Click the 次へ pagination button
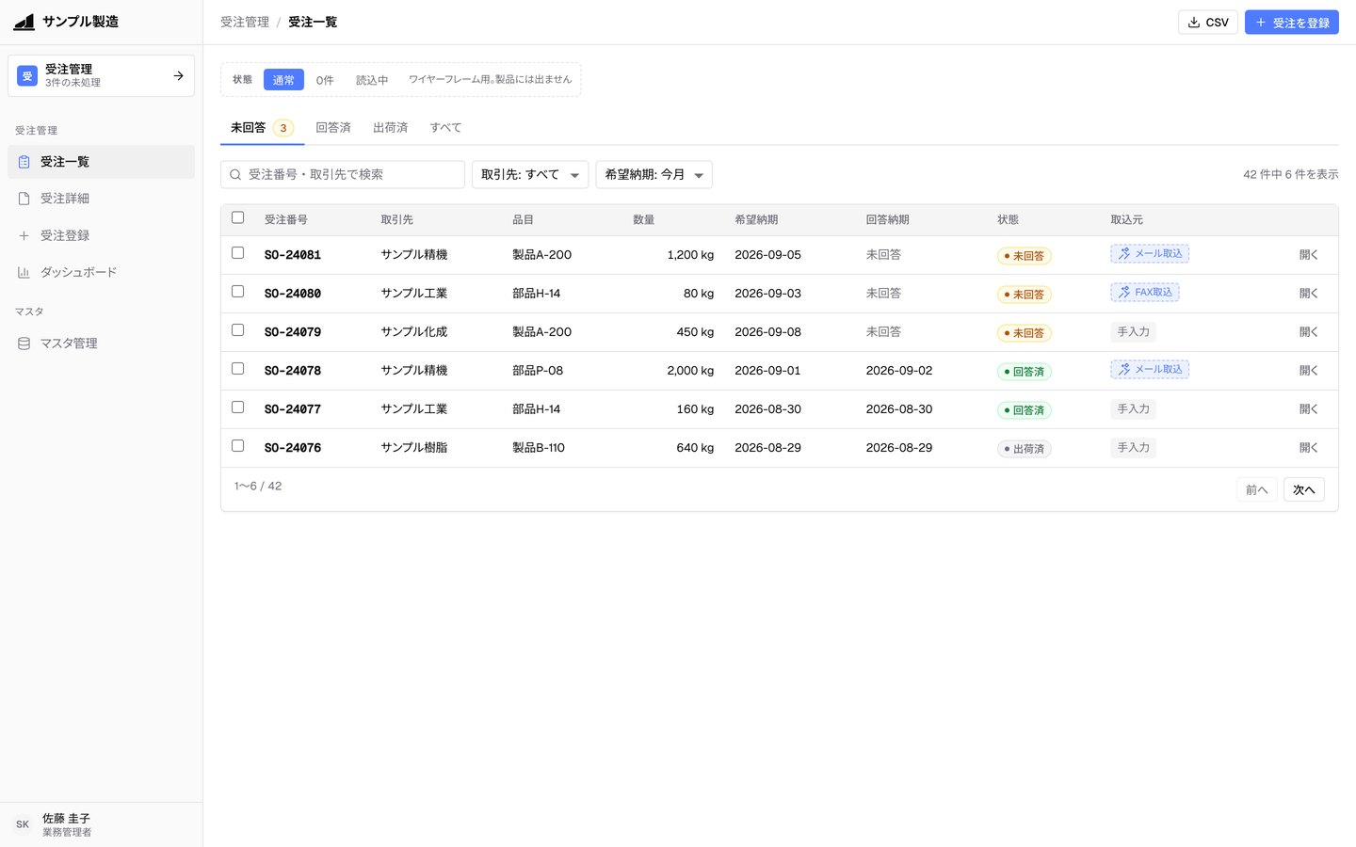The height and width of the screenshot is (847, 1356). coord(1304,489)
